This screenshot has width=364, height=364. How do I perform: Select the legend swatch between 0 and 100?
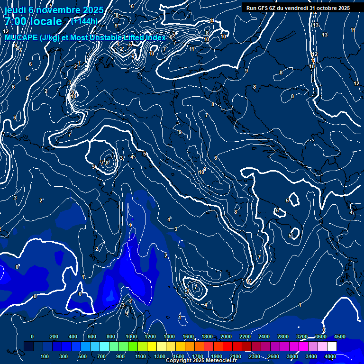[38, 346]
